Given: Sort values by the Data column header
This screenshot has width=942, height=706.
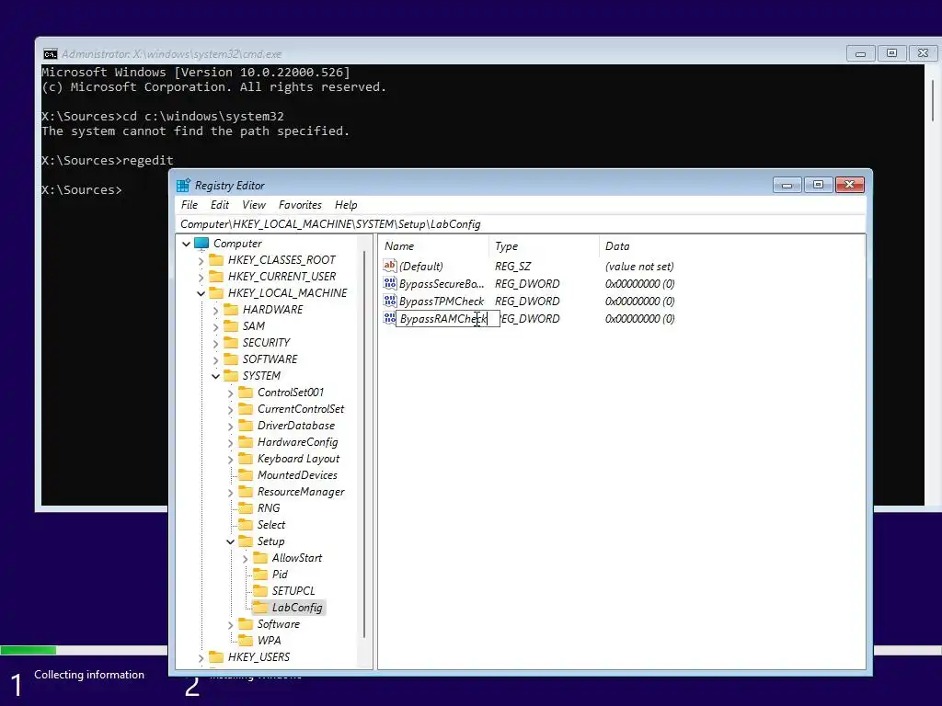Looking at the screenshot, I should coord(731,246).
